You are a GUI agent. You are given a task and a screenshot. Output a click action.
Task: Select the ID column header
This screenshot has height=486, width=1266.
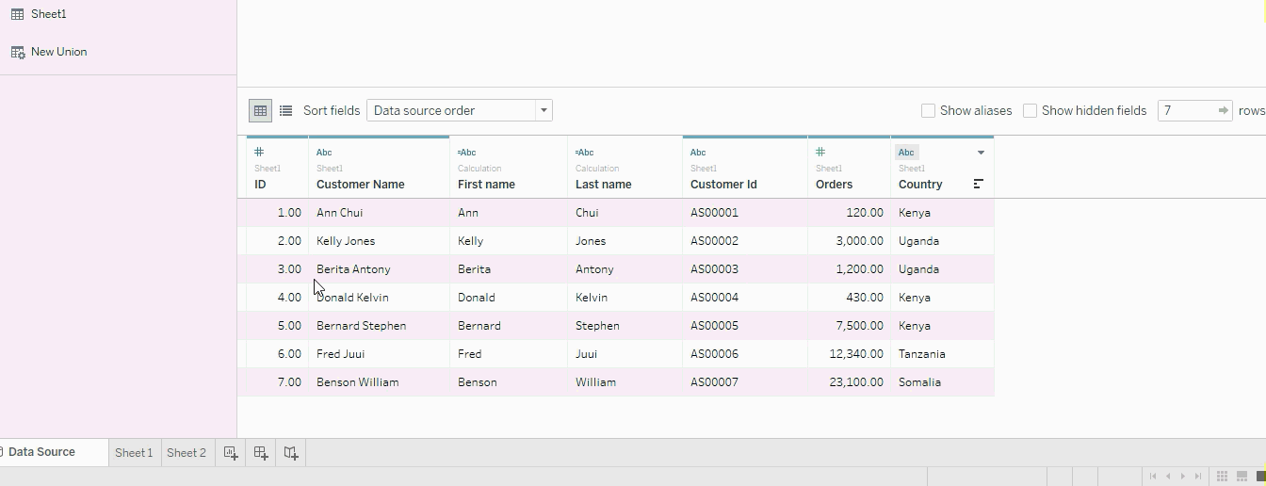(x=260, y=185)
